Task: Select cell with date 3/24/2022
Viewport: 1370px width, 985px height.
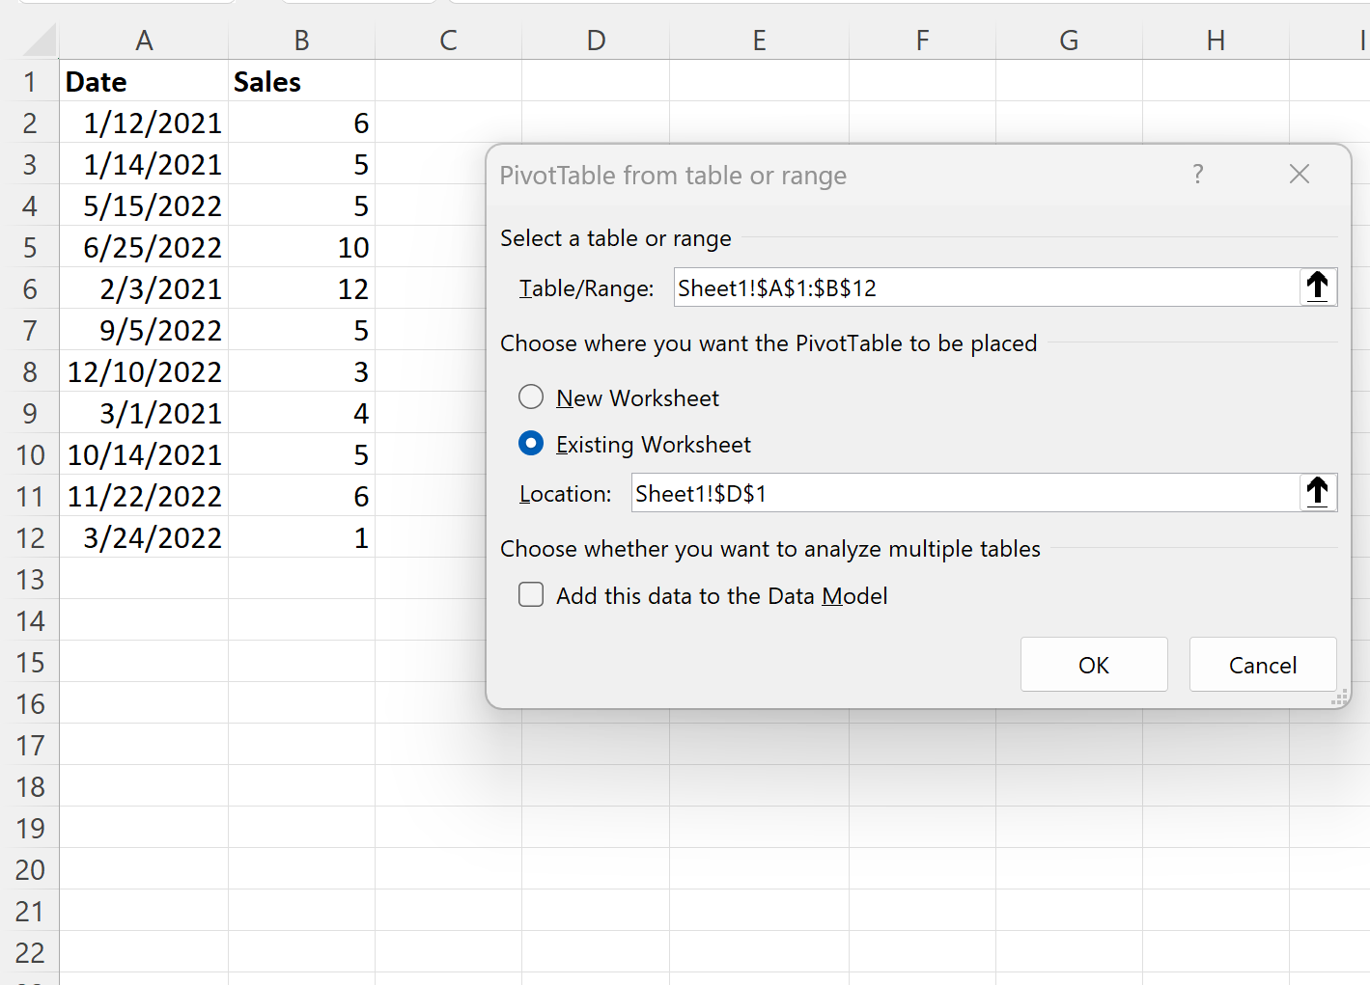Action: (144, 537)
